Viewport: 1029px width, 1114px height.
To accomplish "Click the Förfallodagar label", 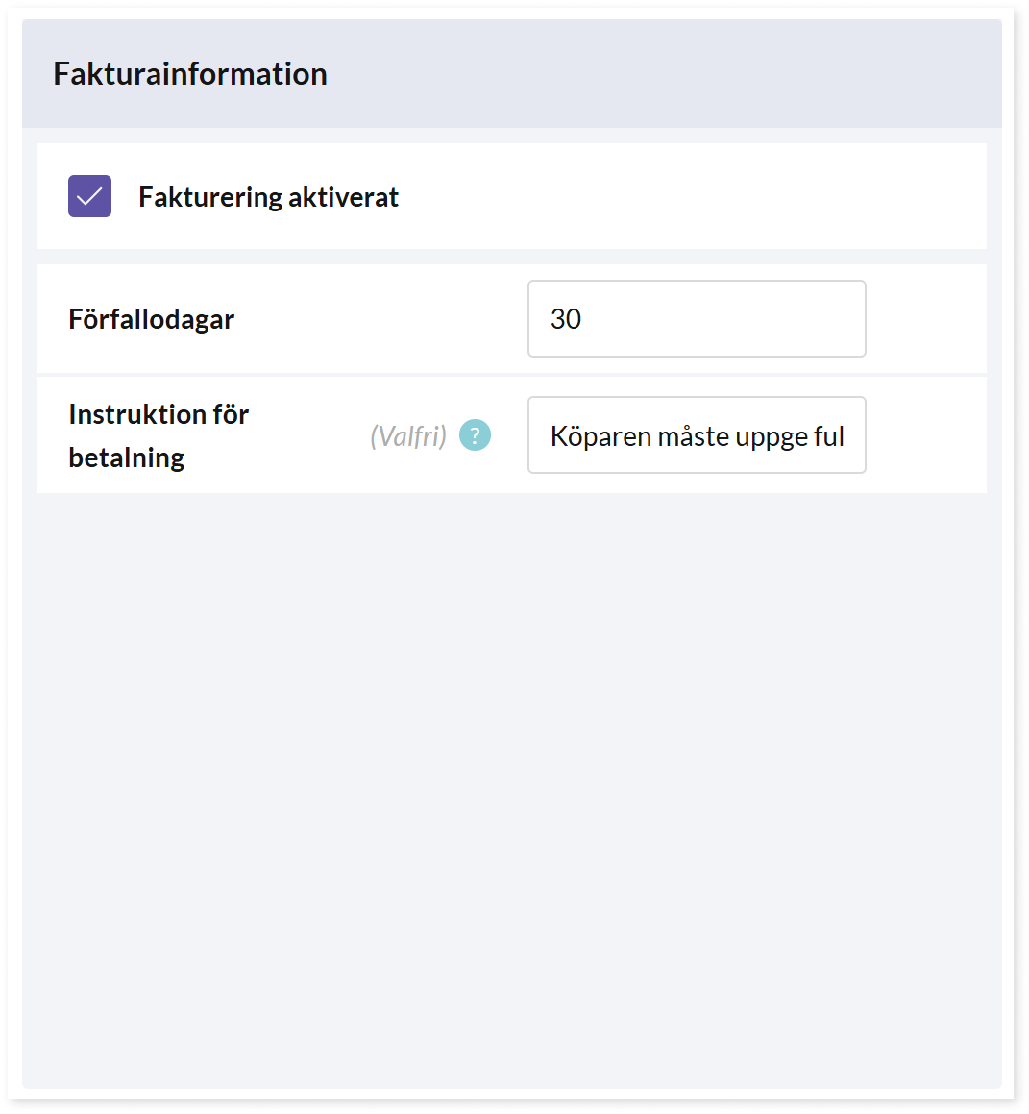I will tap(151, 319).
